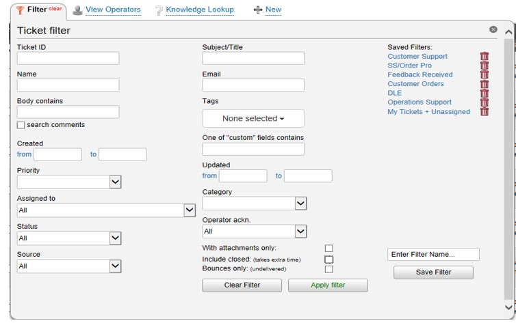Open the Priority dropdown
This screenshot has width=516, height=323.
point(69,182)
